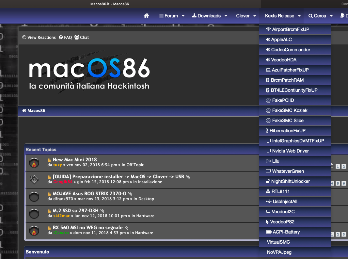The width and height of the screenshot is (348, 259).
Task: Click the Kexts Release dropdown arrow
Action: [299, 16]
